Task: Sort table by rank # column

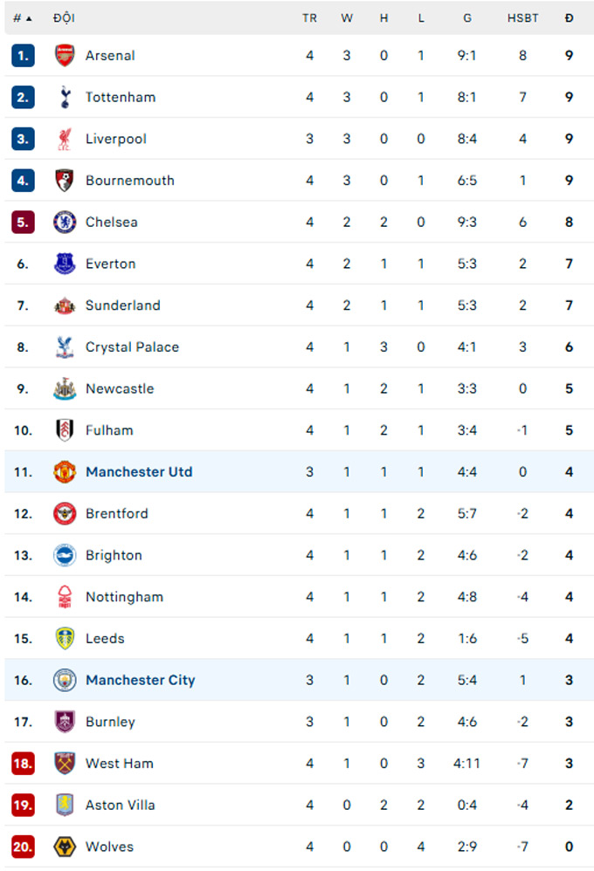Action: [22, 18]
